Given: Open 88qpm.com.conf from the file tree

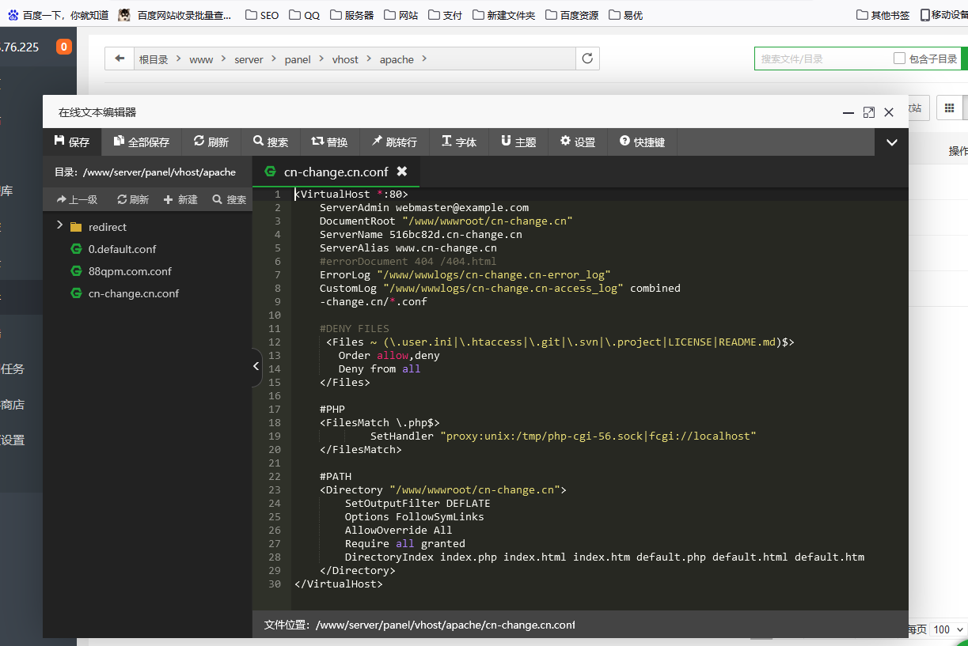Looking at the screenshot, I should 131,271.
